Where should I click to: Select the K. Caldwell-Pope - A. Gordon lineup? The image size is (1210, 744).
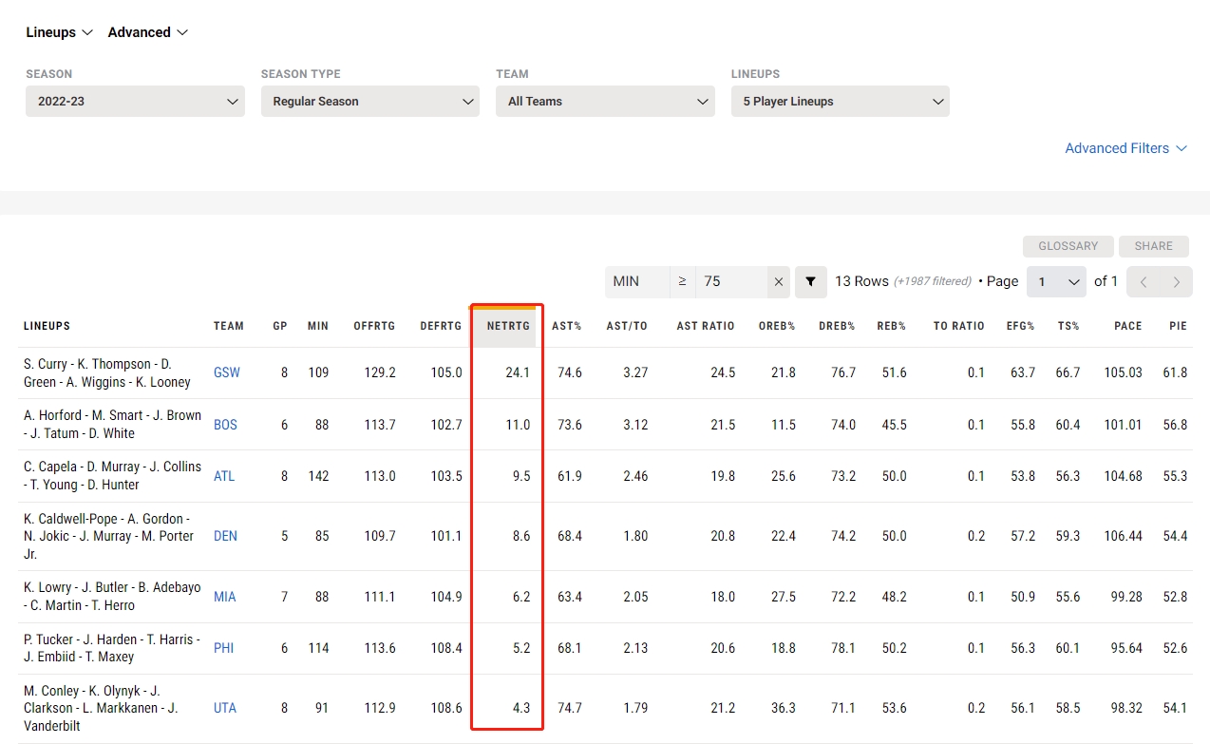109,536
